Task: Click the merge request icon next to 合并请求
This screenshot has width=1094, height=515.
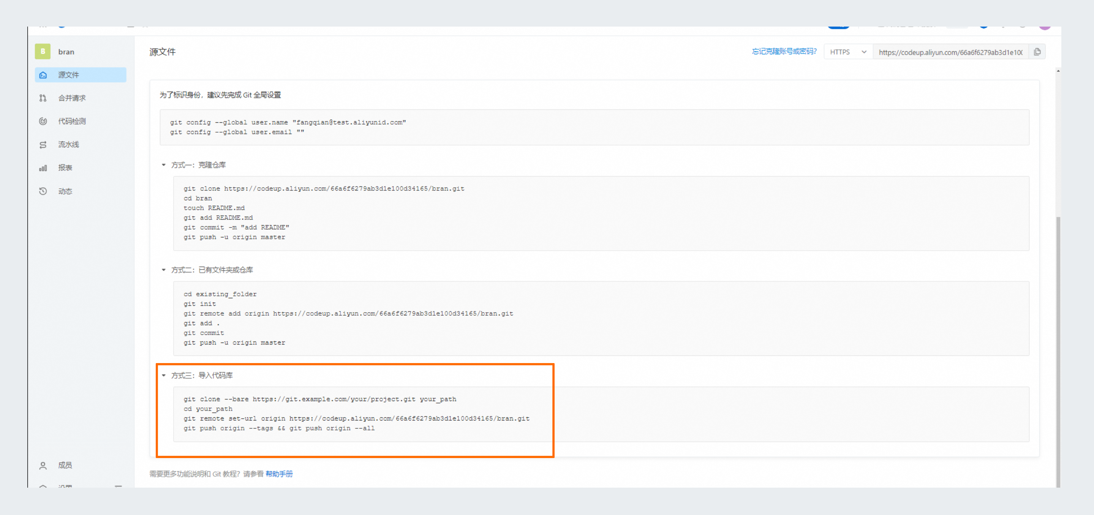Action: coord(43,98)
